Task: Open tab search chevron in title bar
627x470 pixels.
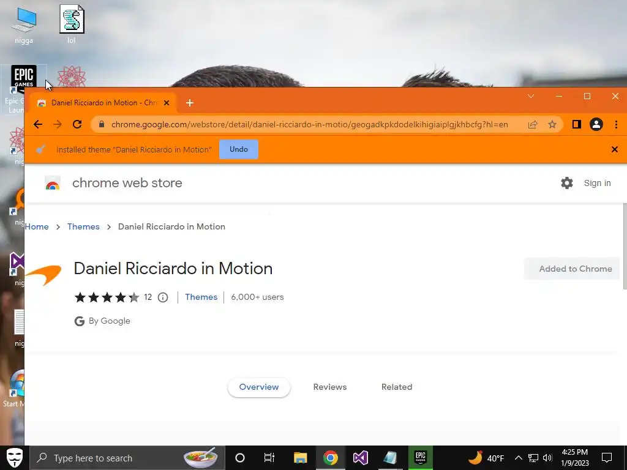Action: [531, 96]
